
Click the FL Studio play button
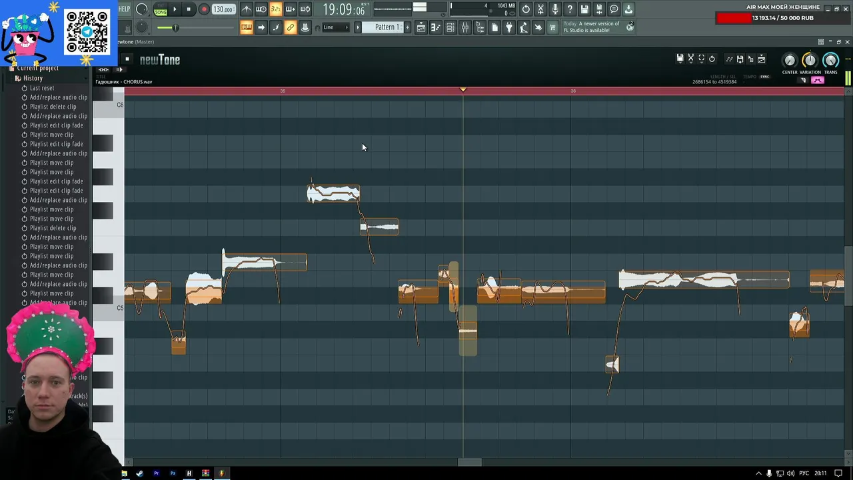click(x=175, y=9)
